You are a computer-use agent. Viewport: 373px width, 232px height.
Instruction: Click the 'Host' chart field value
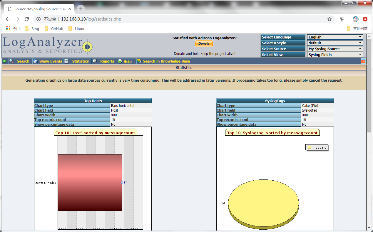pyautogui.click(x=115, y=110)
